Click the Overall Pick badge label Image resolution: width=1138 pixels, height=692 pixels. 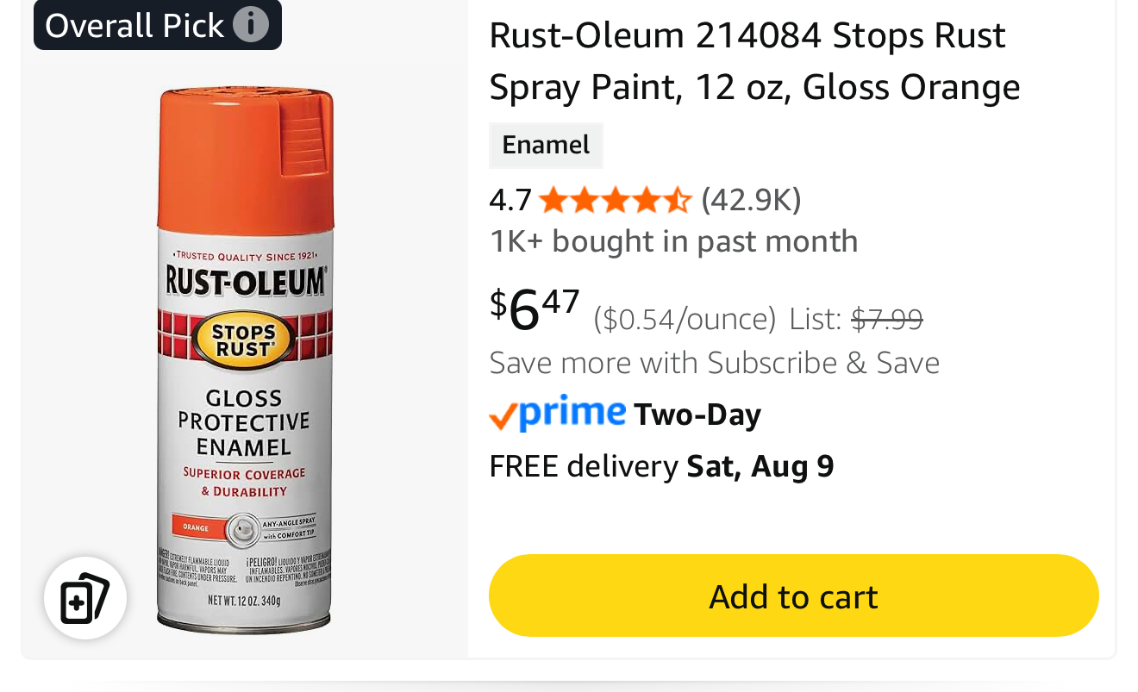[x=134, y=25]
